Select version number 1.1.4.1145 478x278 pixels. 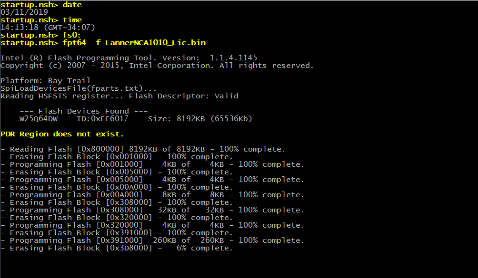[233, 58]
